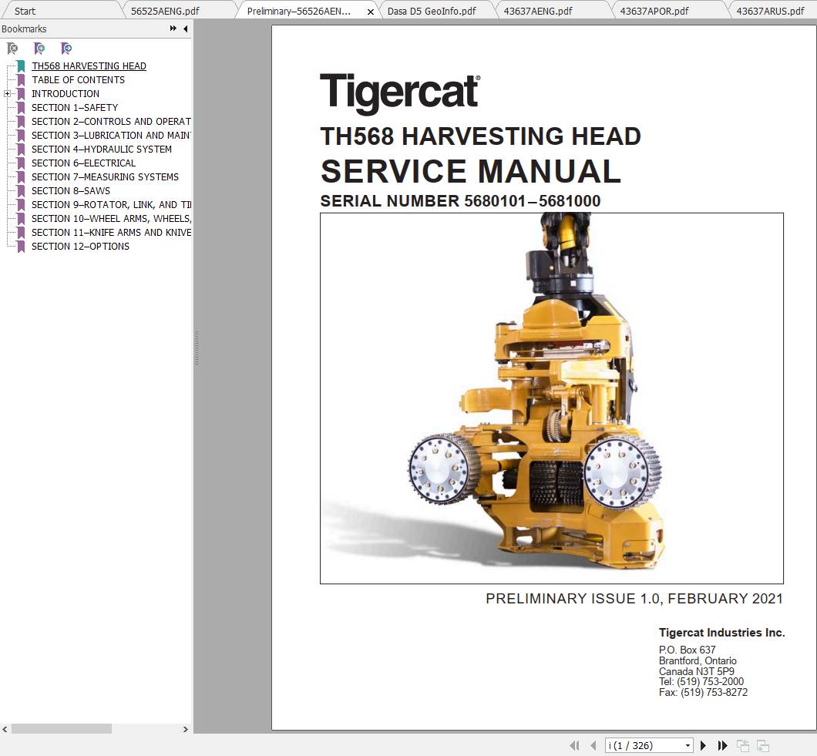Viewport: 817px width, 756px height.
Task: Select the go to bookmark icon
Action: point(66,48)
